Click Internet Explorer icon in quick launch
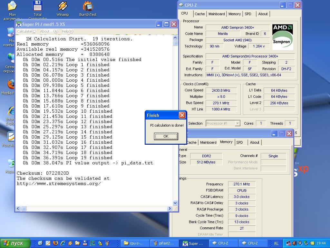330x248 pixels. pyautogui.click(x=63, y=243)
